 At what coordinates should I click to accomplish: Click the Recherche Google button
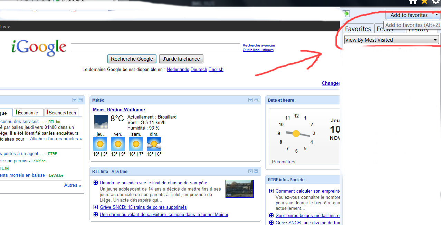(132, 59)
